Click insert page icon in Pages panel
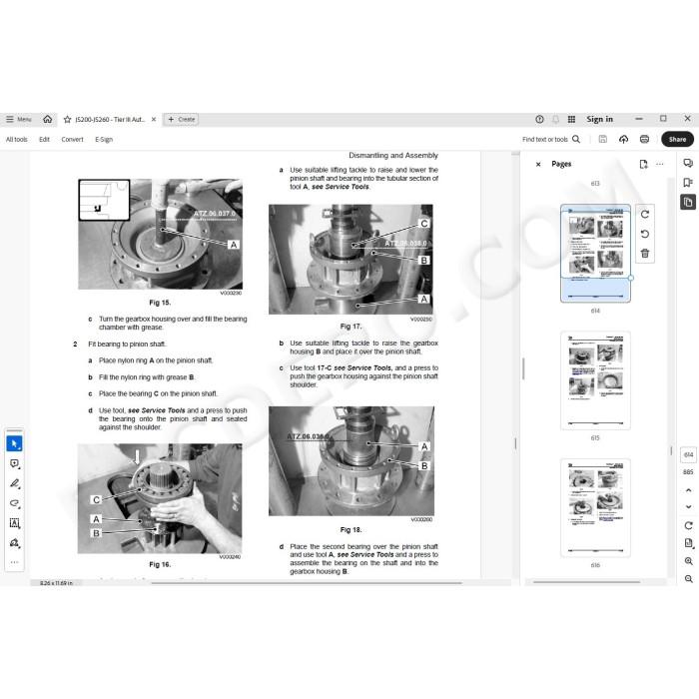 click(643, 164)
